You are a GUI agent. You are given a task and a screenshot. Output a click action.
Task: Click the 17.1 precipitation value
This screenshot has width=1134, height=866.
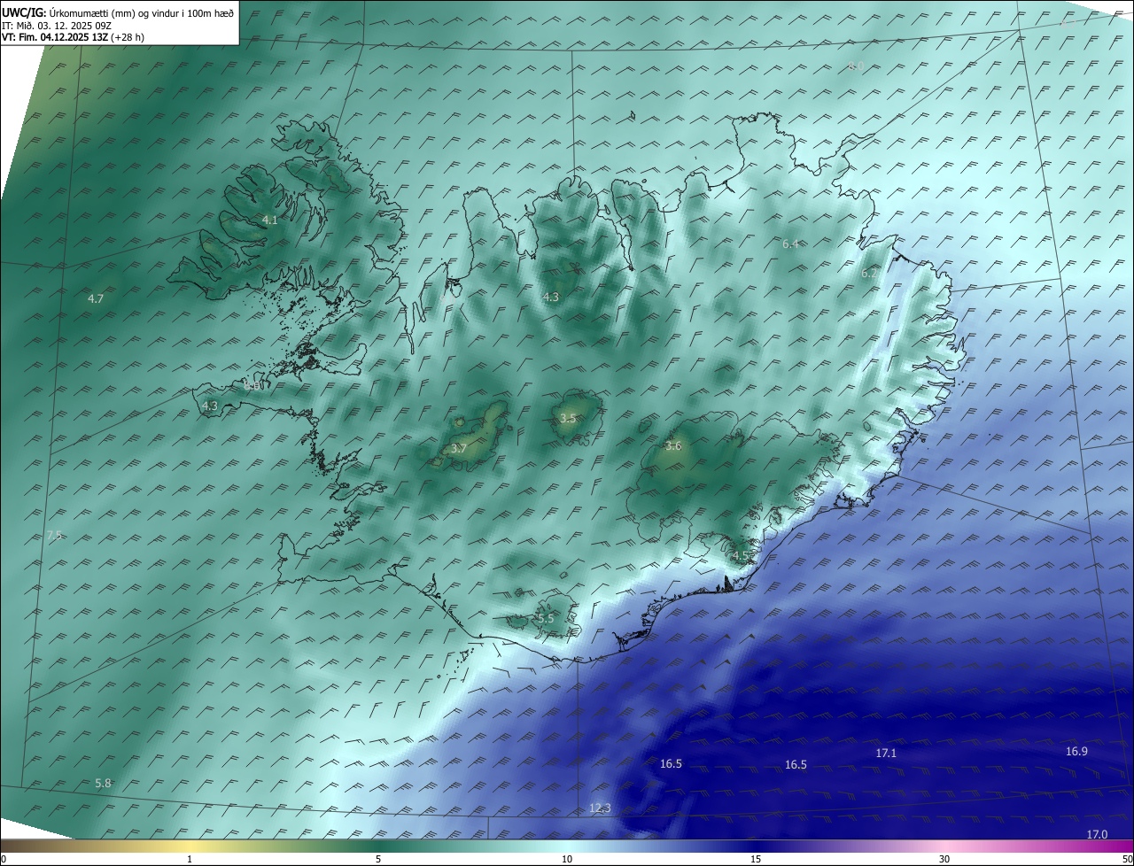click(886, 753)
